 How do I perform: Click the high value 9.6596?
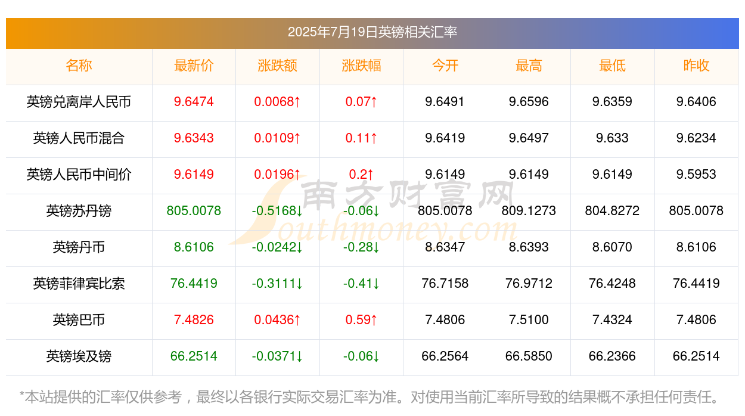coord(529,102)
